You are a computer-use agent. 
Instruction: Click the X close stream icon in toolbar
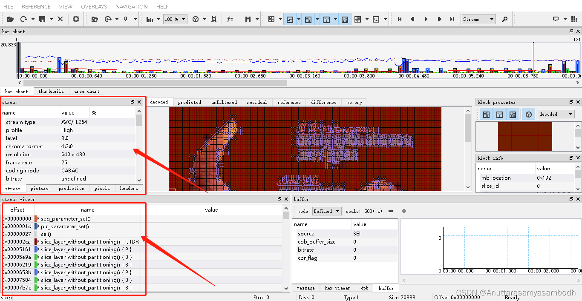pyautogui.click(x=60, y=19)
